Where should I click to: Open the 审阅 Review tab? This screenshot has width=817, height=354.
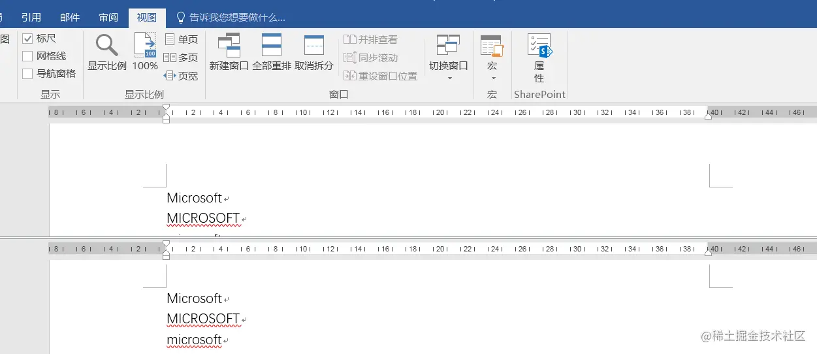tap(108, 18)
